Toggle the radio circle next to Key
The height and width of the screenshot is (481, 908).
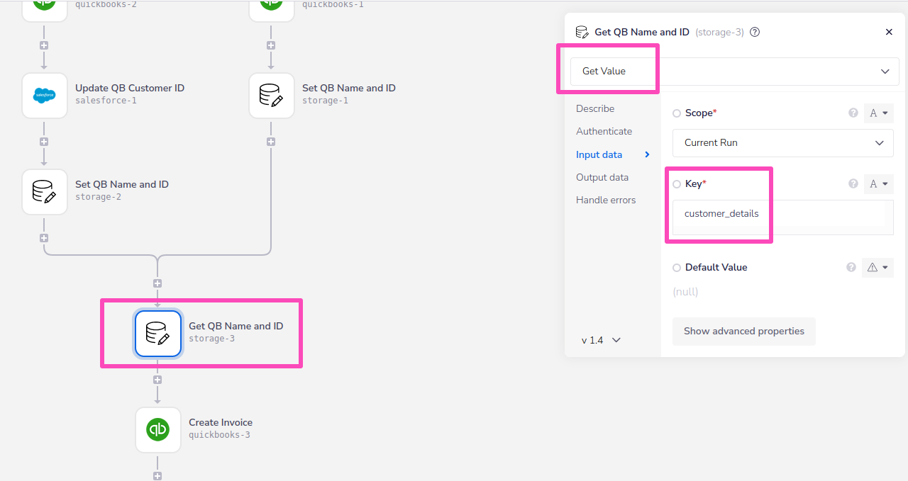click(677, 184)
